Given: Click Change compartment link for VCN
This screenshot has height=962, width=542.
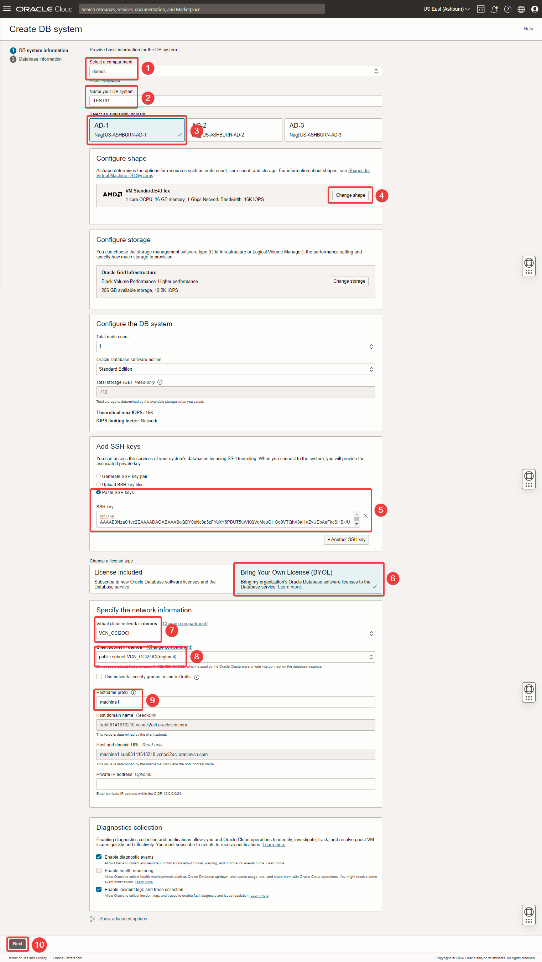Looking at the screenshot, I should pyautogui.click(x=185, y=623).
